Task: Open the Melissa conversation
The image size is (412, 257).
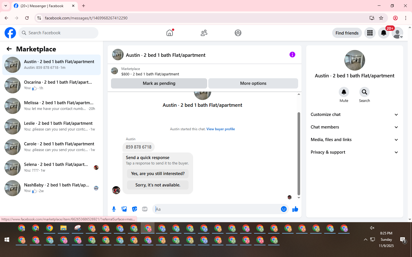Action: click(x=51, y=106)
